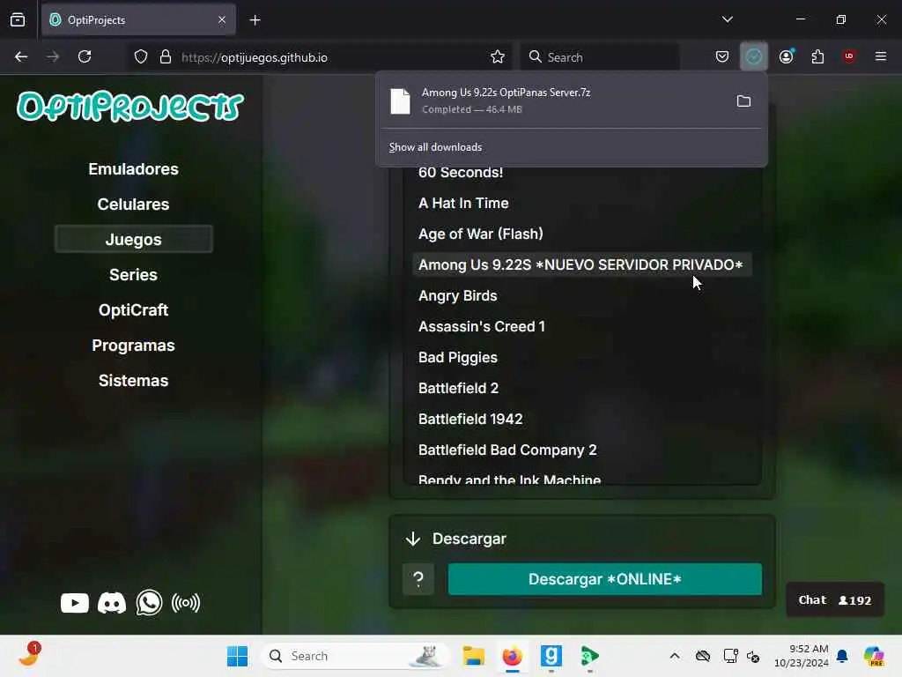The width and height of the screenshot is (902, 677).
Task: Click the site security padlock icon
Action: click(166, 56)
